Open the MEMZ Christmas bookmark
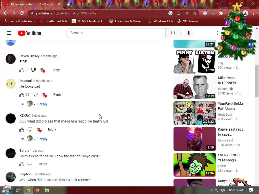 click(x=88, y=21)
